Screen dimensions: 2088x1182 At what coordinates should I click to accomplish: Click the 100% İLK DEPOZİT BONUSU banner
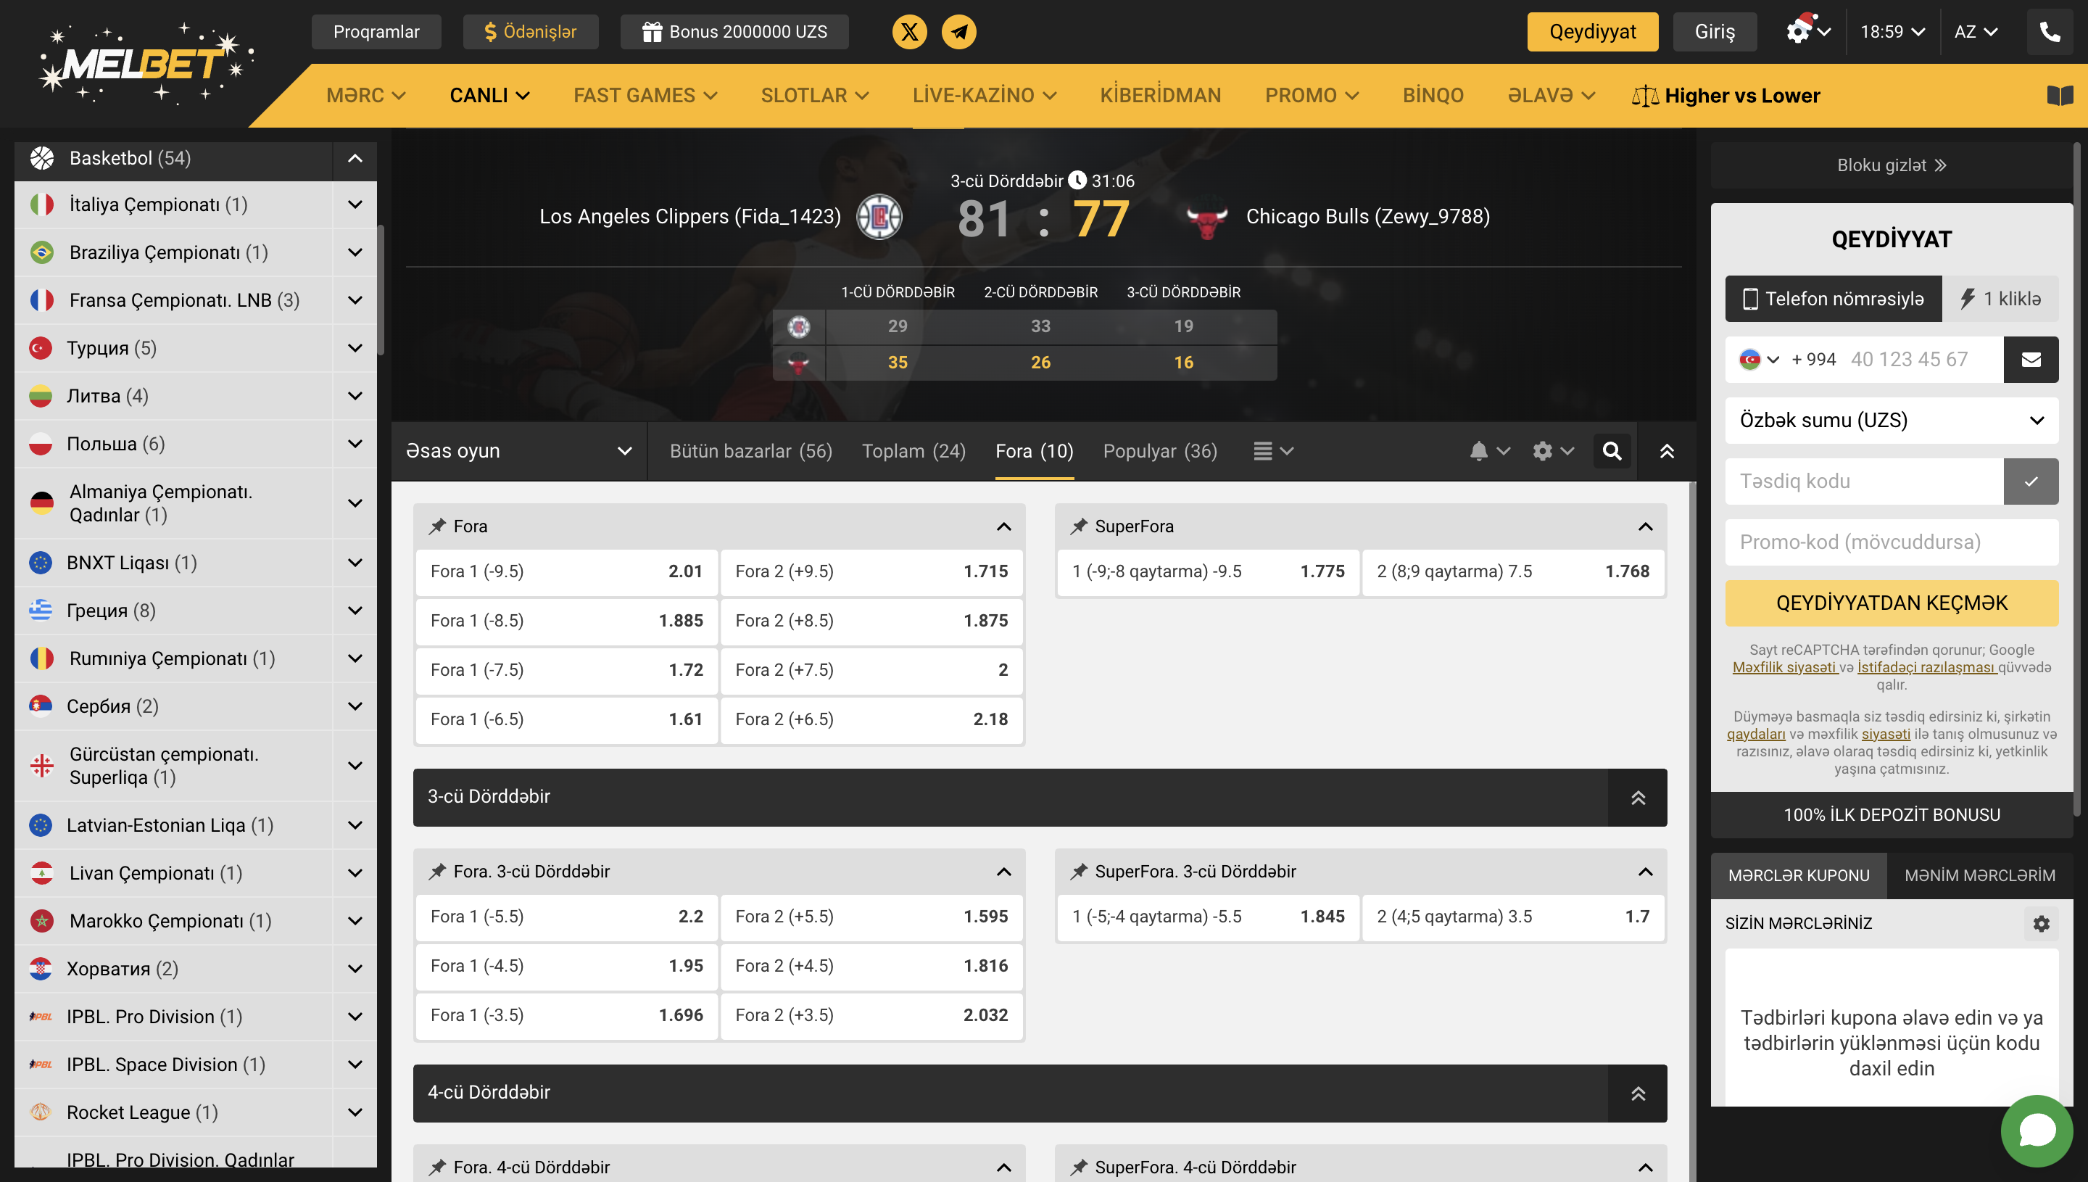(1891, 814)
